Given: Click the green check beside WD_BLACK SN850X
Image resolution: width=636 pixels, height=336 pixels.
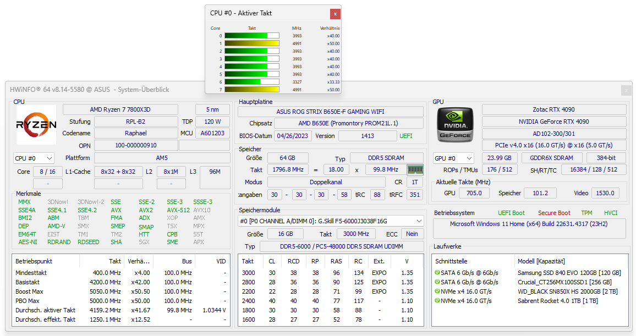Looking at the screenshot, I should coord(437,291).
